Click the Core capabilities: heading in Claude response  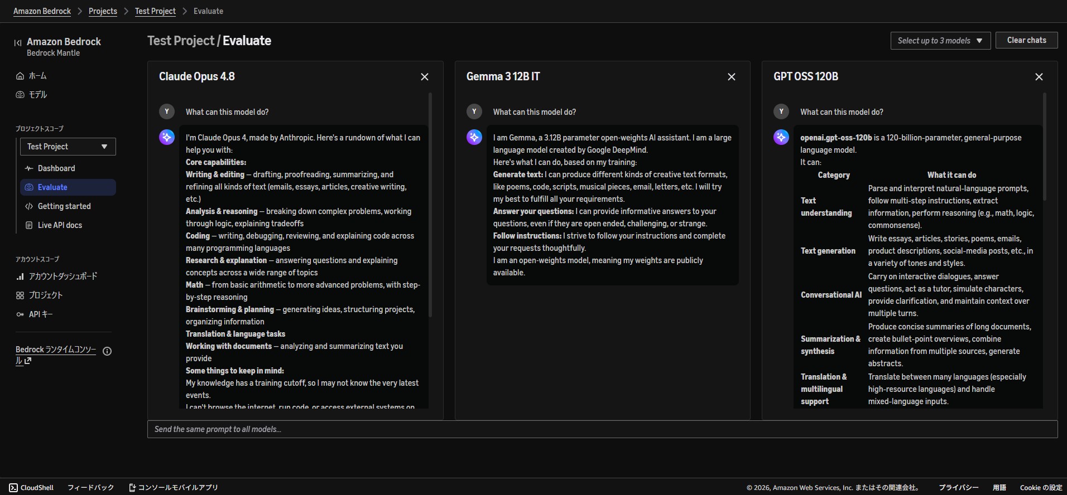(216, 162)
